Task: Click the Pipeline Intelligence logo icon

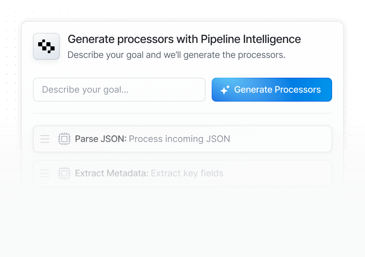Action: point(46,46)
